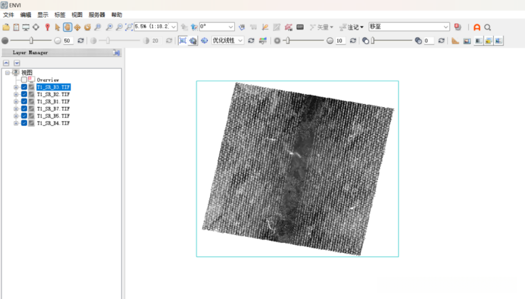Open the 显示 menu

point(43,14)
